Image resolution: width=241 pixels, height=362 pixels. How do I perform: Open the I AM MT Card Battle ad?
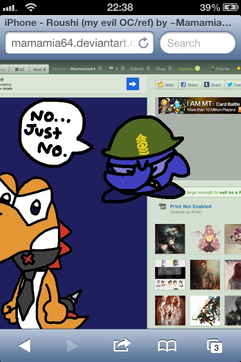tap(200, 106)
